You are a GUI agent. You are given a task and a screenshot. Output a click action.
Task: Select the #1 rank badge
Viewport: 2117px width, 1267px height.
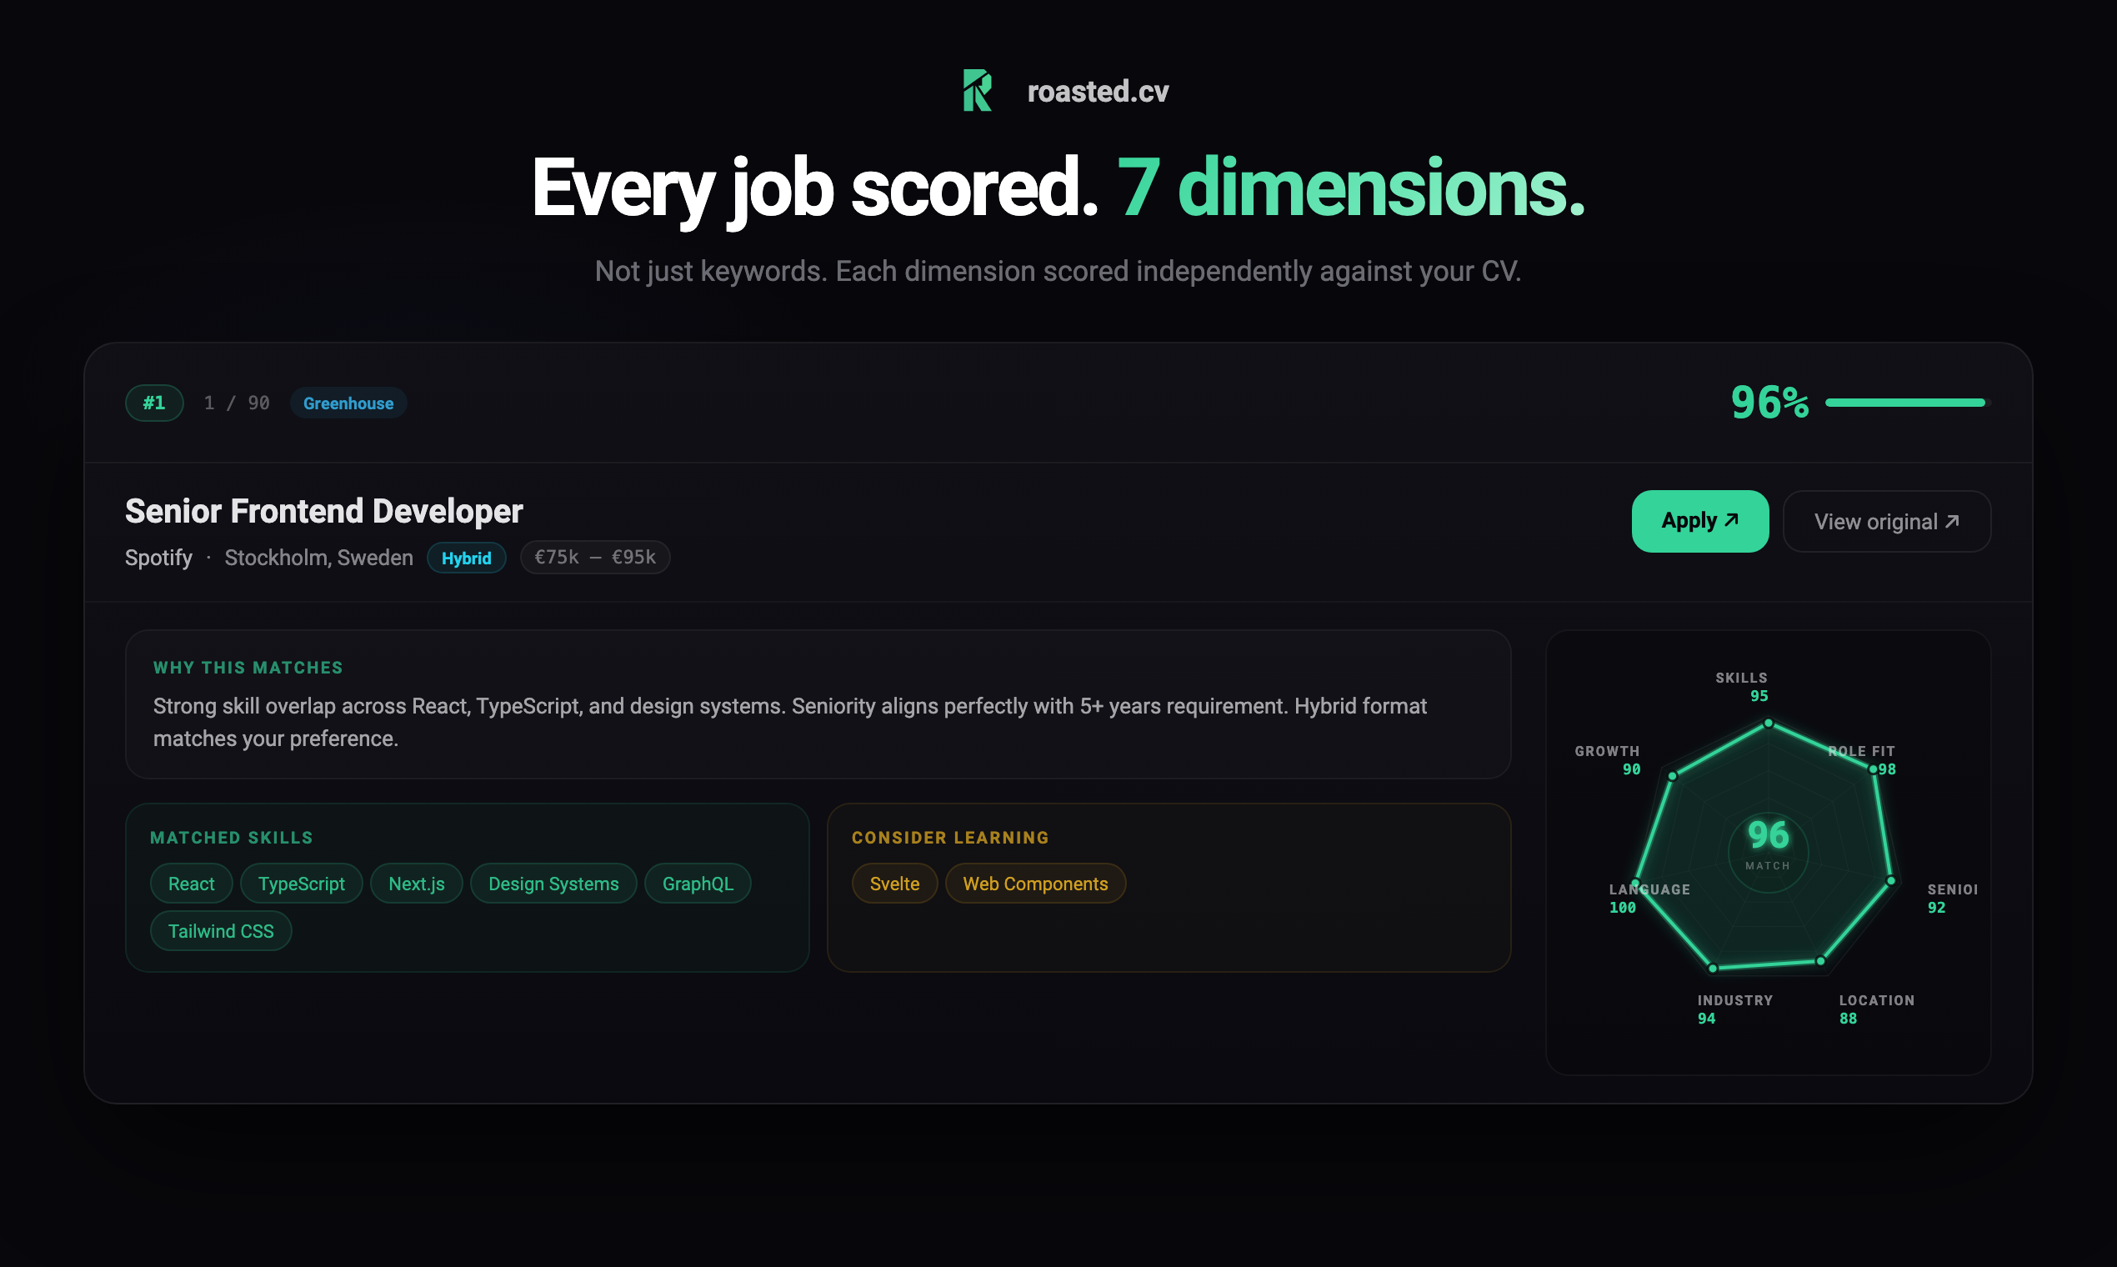[153, 403]
